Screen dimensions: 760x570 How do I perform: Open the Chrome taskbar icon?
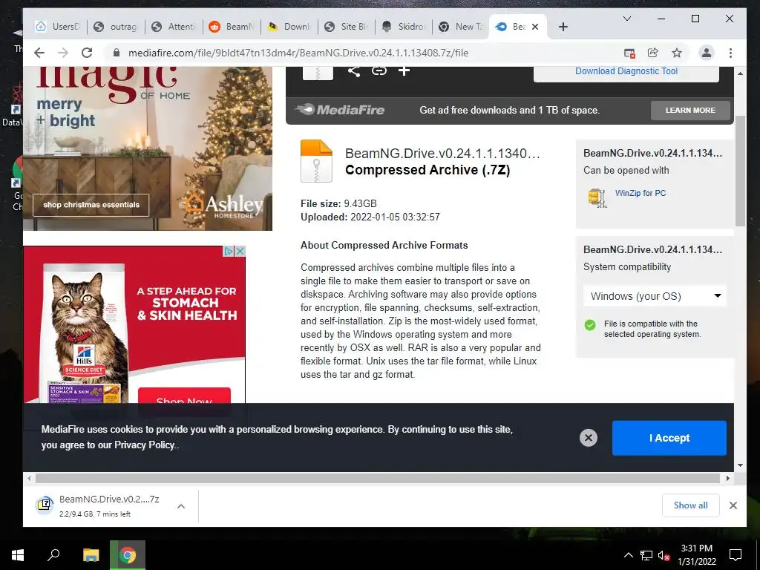click(x=128, y=554)
